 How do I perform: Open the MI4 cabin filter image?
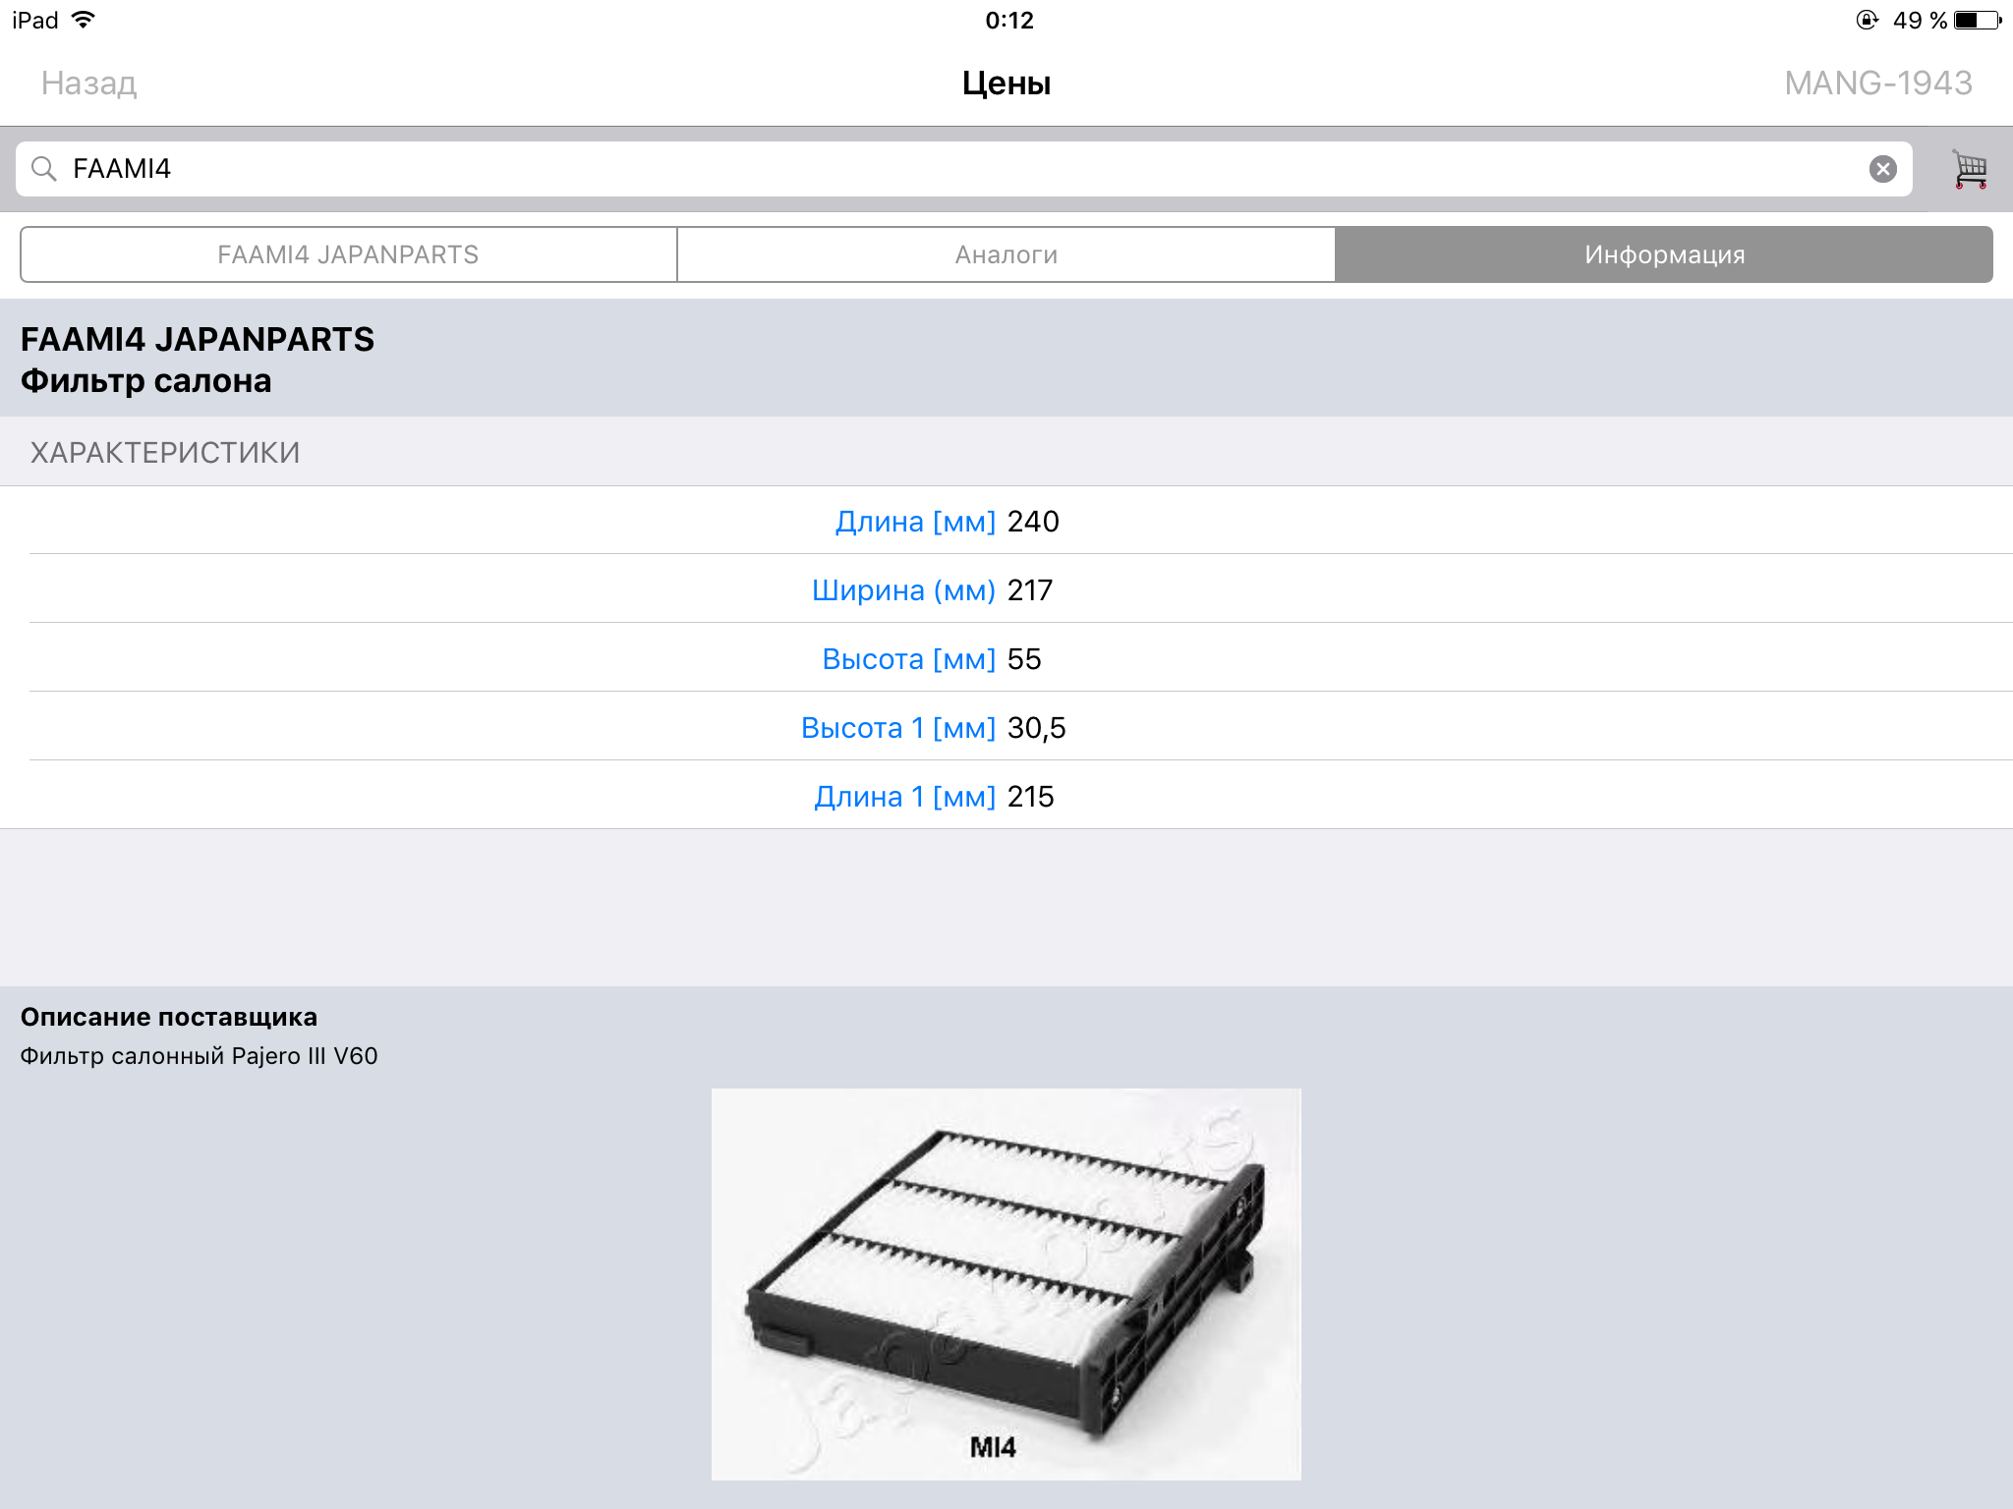[x=1006, y=1283]
